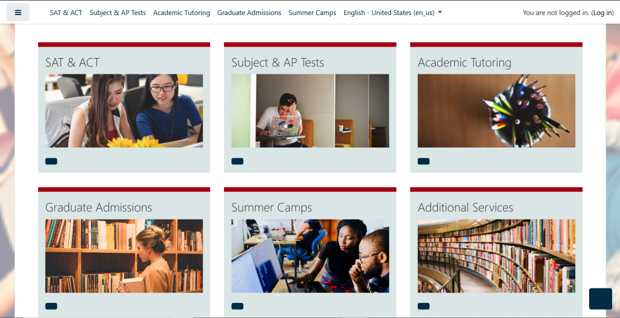620x318 pixels.
Task: Open Summer Camps in the navigation bar
Action: [x=312, y=13]
